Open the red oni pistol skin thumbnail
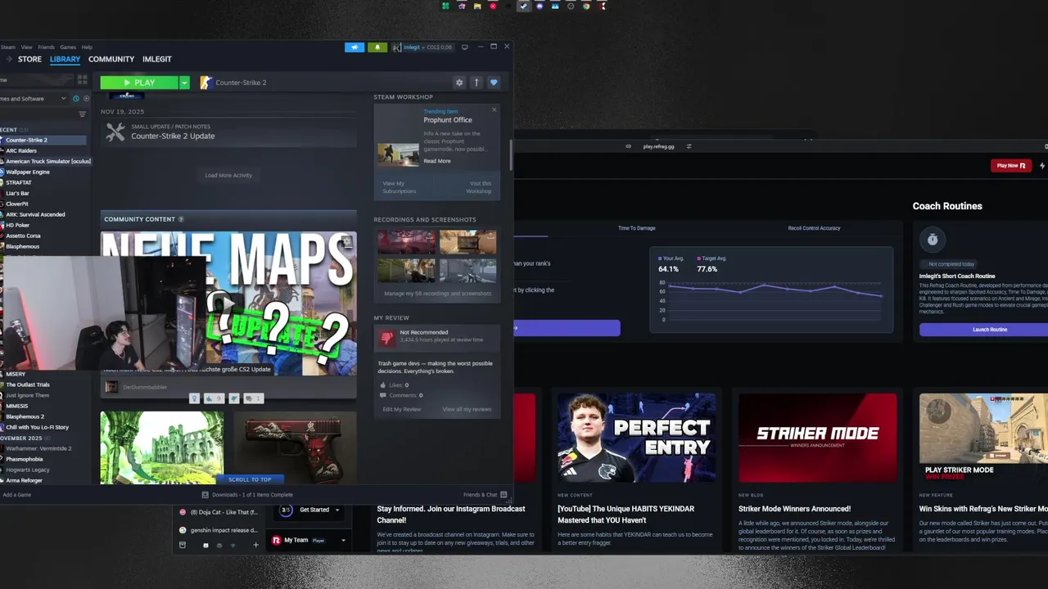The image size is (1048, 589). [x=295, y=447]
